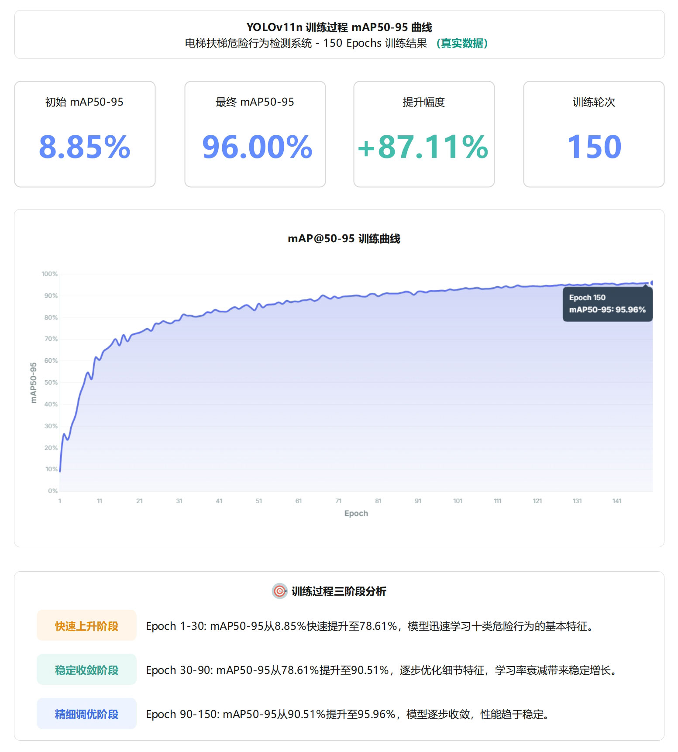Image resolution: width=678 pixels, height=752 pixels.
Task: Click the 50% y-axis tick
Action: pos(51,382)
